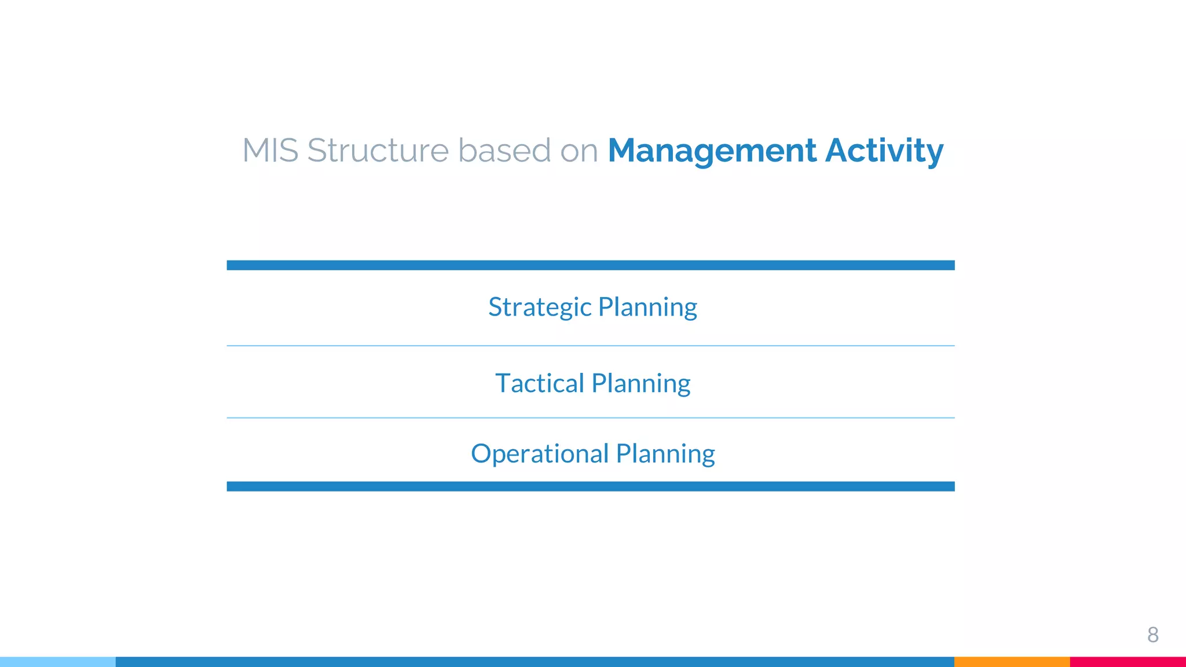Image resolution: width=1186 pixels, height=667 pixels.
Task: Click "Planning" in the Tactical Planning row
Action: (x=641, y=383)
